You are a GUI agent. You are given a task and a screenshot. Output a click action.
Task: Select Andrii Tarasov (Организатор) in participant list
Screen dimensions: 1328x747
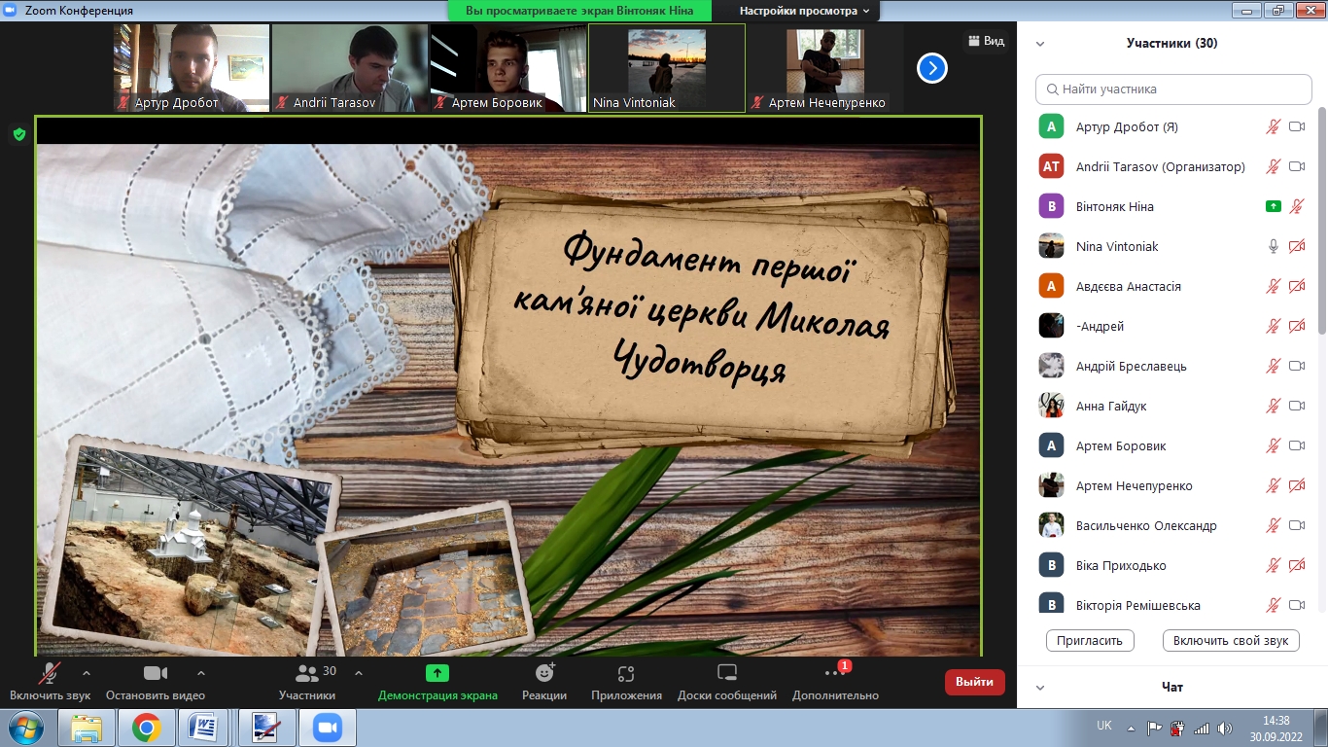coord(1160,166)
